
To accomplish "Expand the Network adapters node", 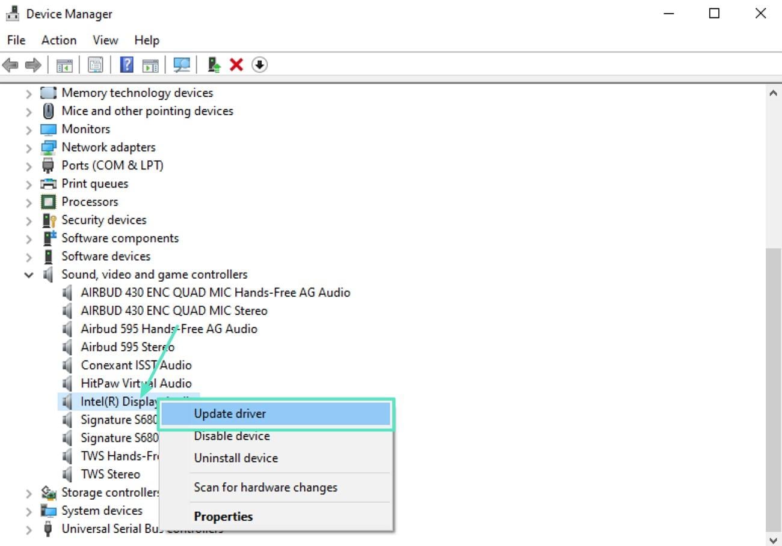I will [x=28, y=147].
